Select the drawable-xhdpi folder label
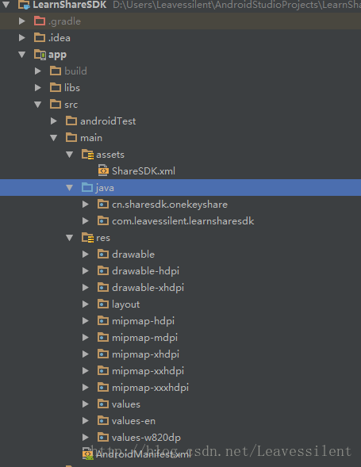Image resolution: width=361 pixels, height=467 pixels. (148, 288)
